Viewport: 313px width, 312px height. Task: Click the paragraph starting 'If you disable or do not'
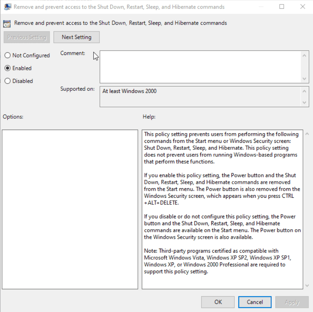tap(222, 227)
